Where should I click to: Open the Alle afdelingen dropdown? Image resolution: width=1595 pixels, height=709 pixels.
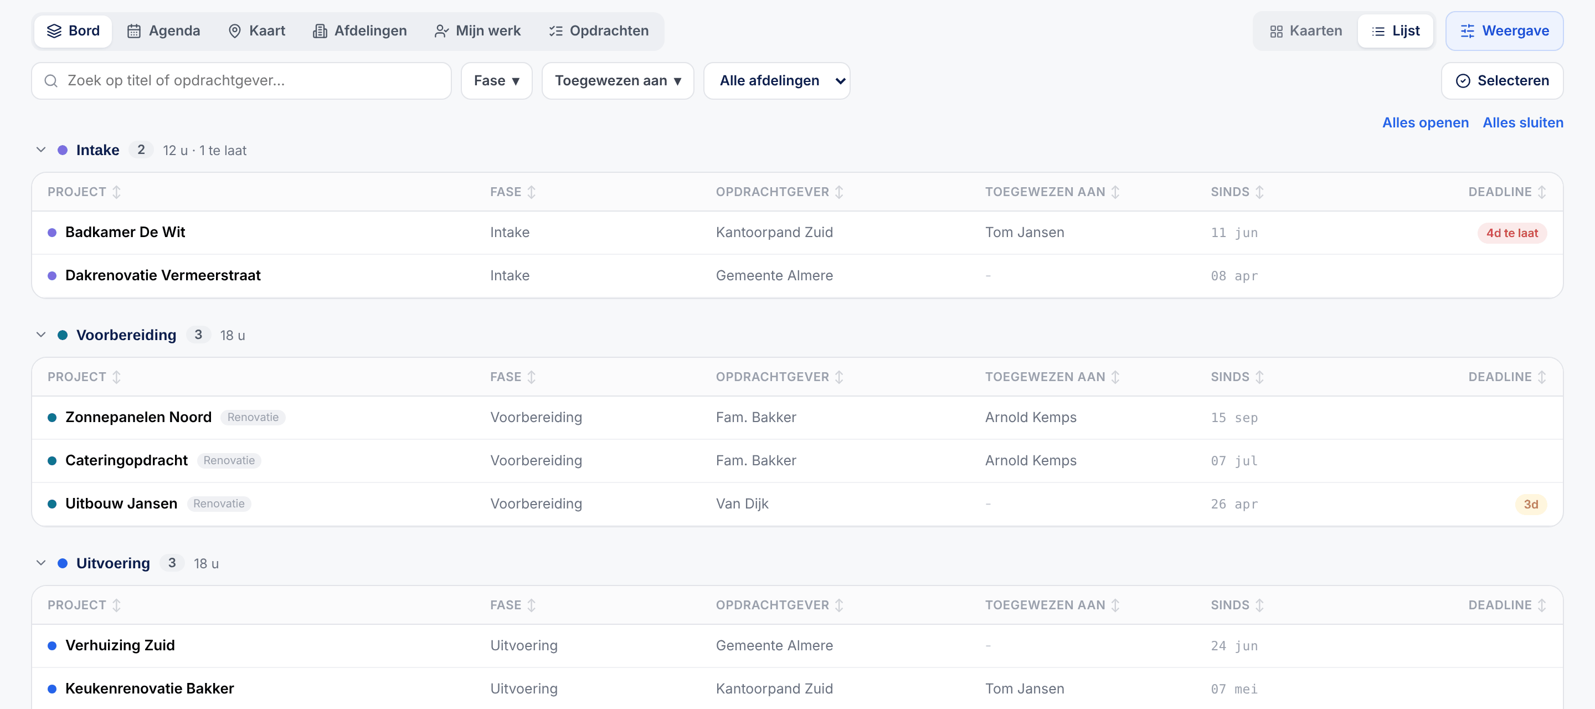776,81
